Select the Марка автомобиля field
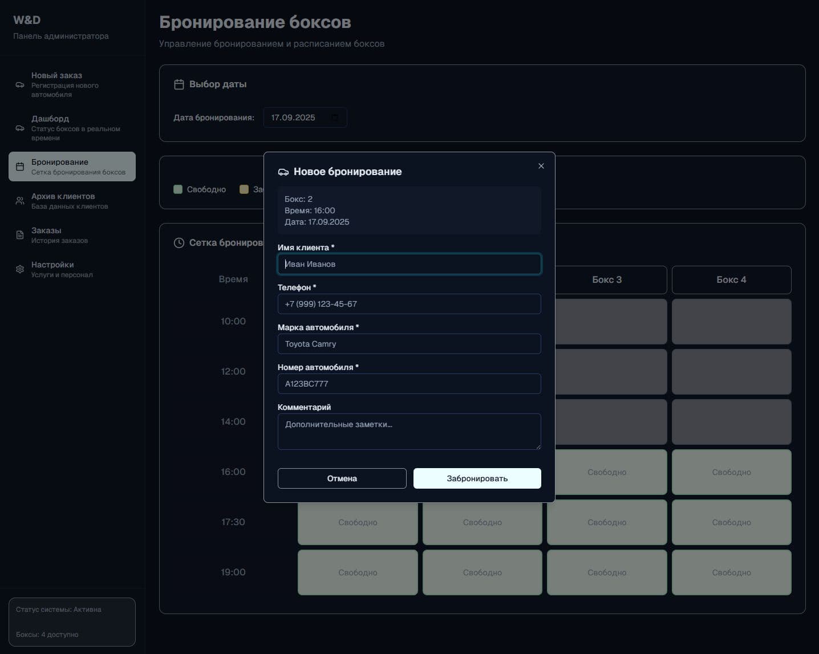This screenshot has width=819, height=654. 409,344
